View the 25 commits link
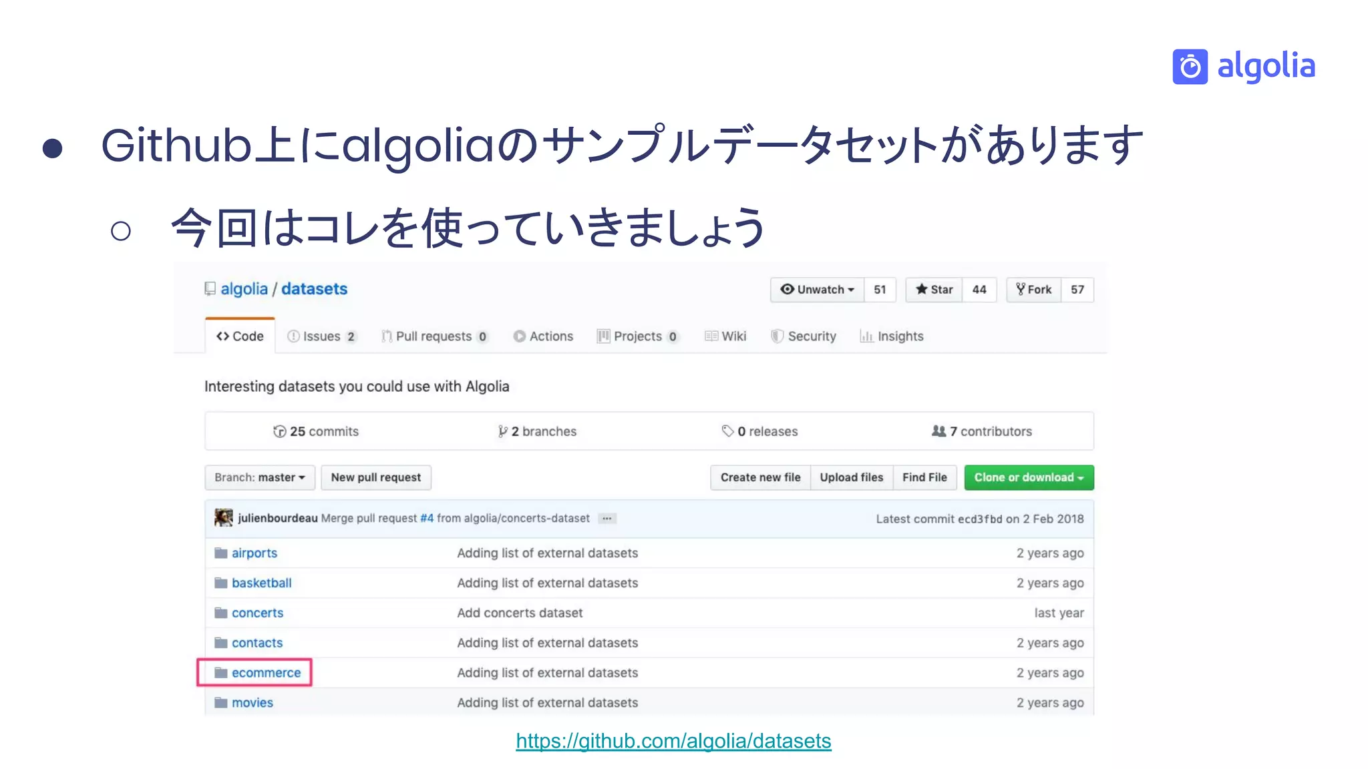Image resolution: width=1368 pixels, height=769 pixels. [x=317, y=431]
